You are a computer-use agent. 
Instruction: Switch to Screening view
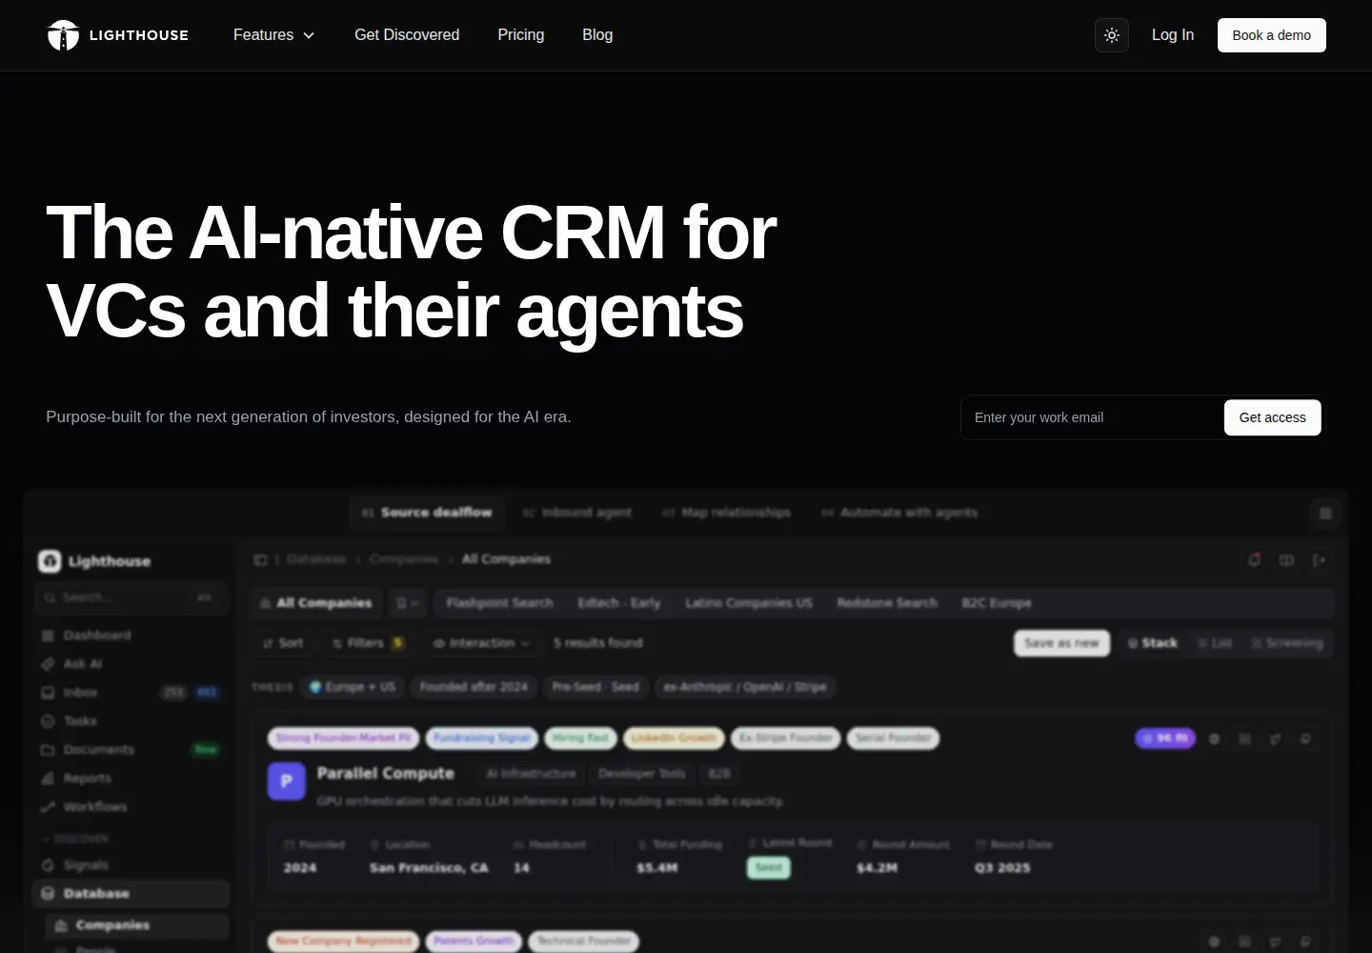1287,643
